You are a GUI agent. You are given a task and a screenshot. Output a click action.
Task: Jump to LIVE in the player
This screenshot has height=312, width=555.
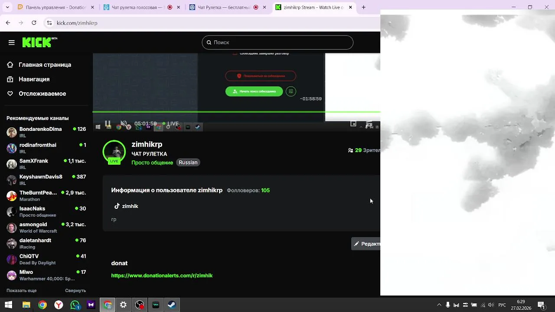click(170, 123)
